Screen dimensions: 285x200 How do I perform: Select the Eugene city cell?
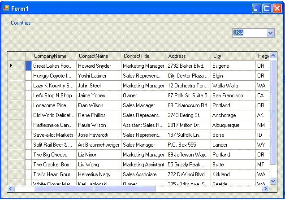233,66
